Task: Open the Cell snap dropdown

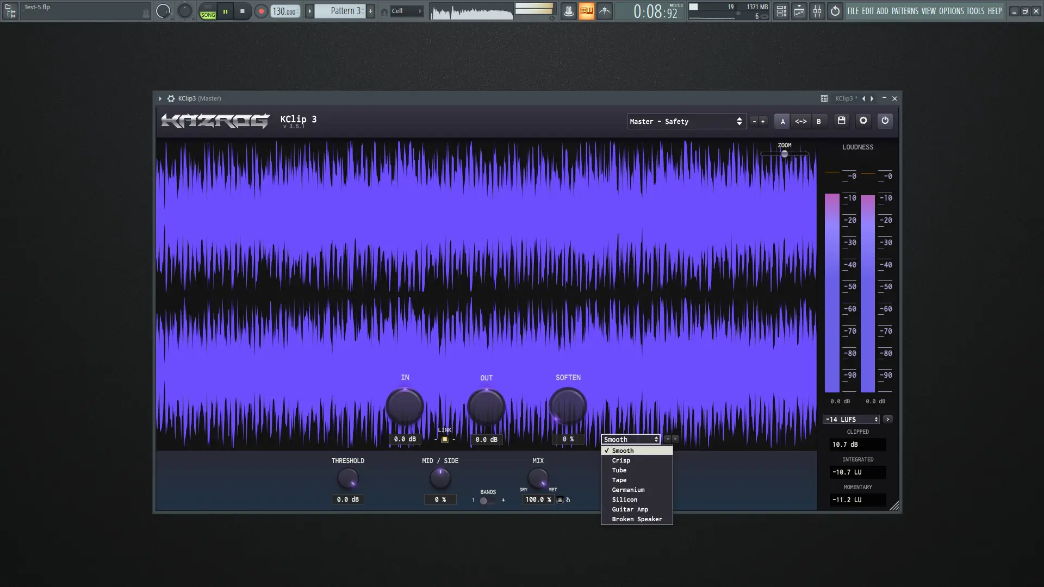Action: [x=407, y=11]
